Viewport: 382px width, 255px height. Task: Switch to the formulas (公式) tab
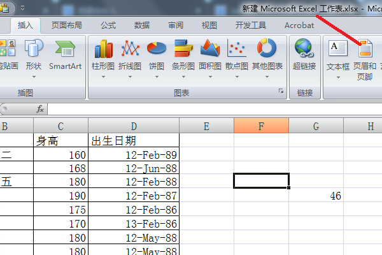[108, 25]
